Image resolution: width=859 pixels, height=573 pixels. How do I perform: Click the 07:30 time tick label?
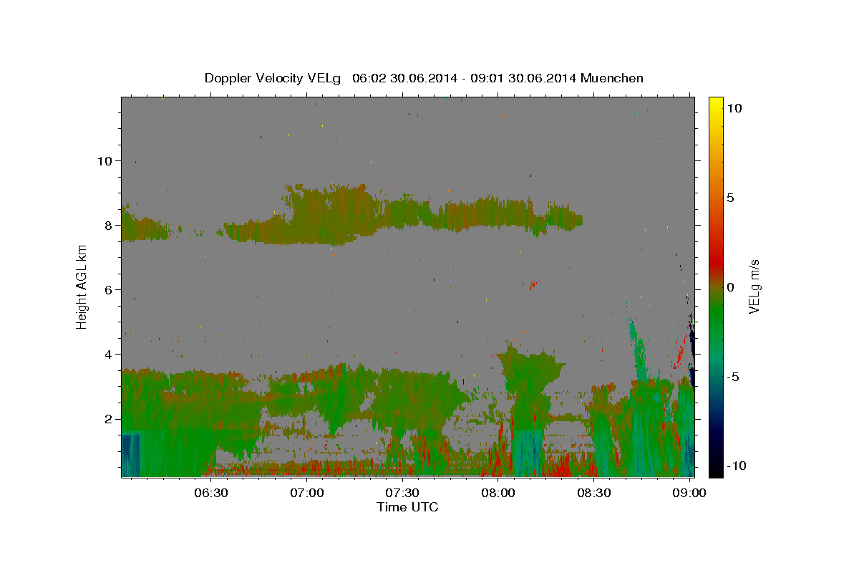click(403, 493)
